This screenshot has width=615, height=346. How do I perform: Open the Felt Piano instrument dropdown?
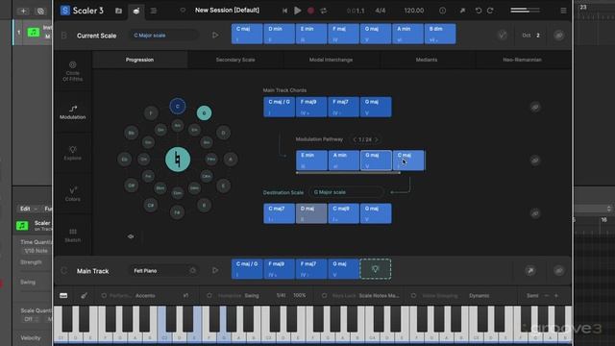[164, 271]
